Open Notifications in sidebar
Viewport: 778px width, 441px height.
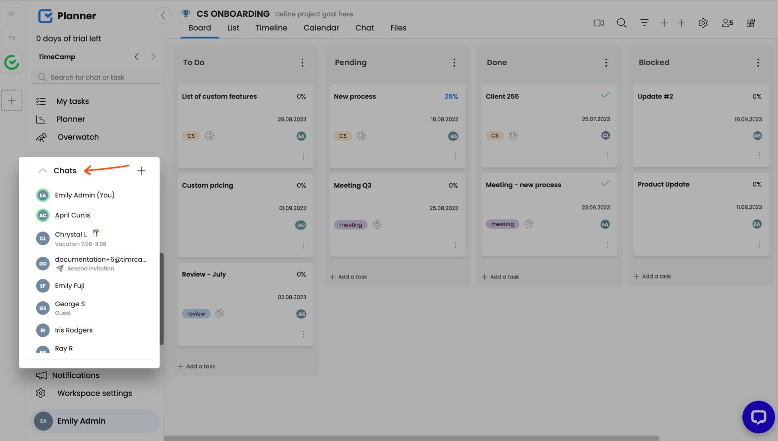[76, 375]
